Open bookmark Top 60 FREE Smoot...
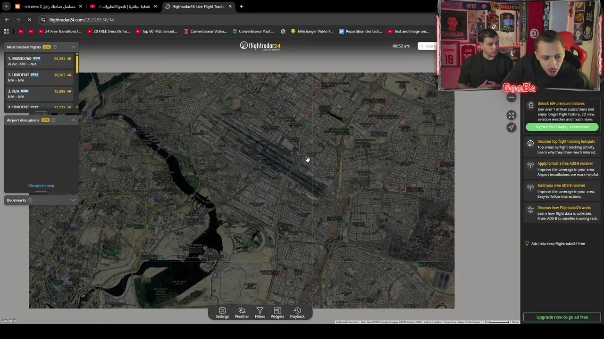This screenshot has height=339, width=604. pyautogui.click(x=156, y=32)
